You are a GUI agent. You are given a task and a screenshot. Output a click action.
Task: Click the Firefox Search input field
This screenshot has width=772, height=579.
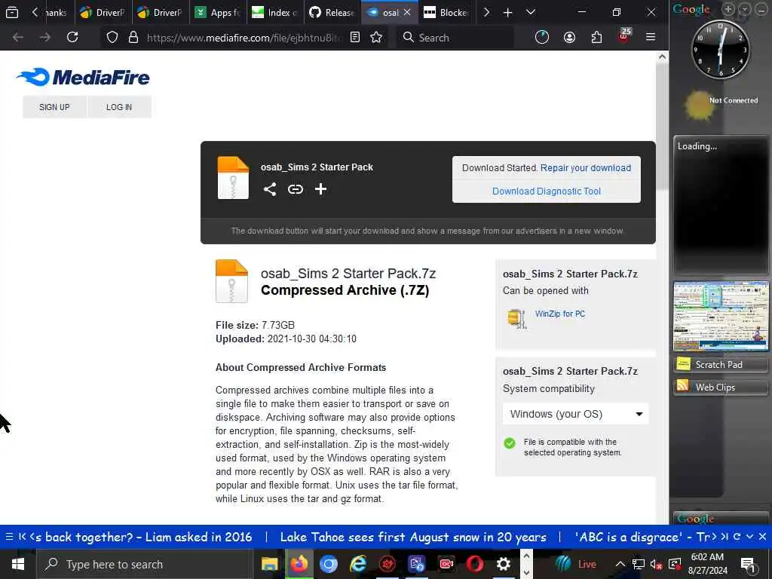pyautogui.click(x=455, y=38)
